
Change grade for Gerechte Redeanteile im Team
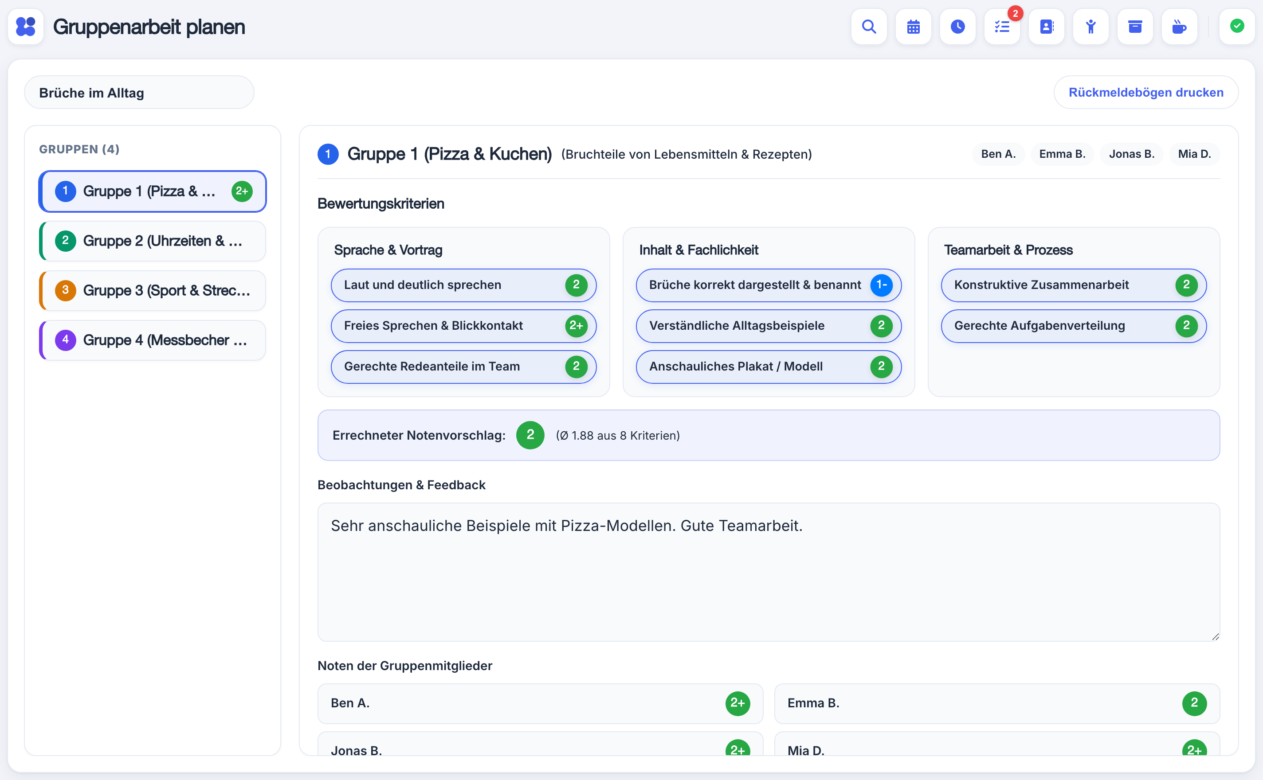(576, 366)
